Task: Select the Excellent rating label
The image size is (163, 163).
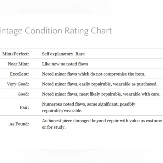Action: click(19, 74)
